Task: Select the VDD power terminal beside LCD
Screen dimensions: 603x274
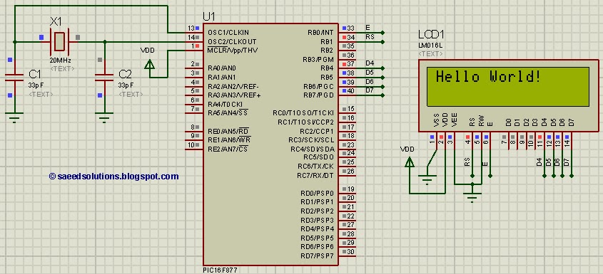Action: 410,163
